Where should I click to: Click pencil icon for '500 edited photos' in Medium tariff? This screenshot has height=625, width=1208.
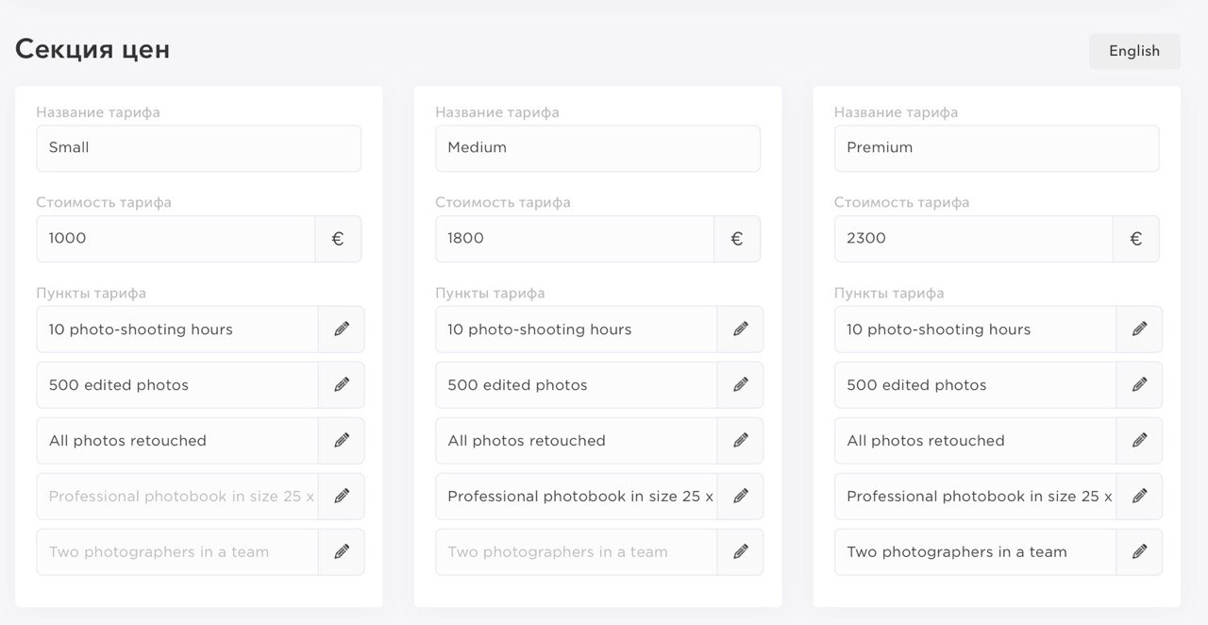coord(741,385)
